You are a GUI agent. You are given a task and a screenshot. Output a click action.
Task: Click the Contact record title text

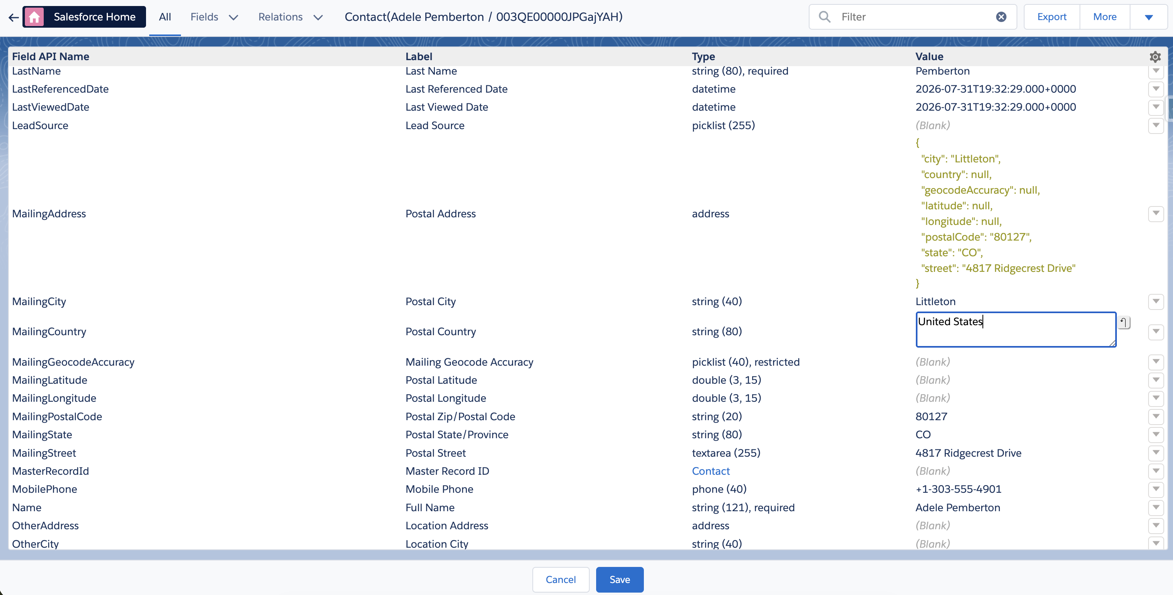483,17
